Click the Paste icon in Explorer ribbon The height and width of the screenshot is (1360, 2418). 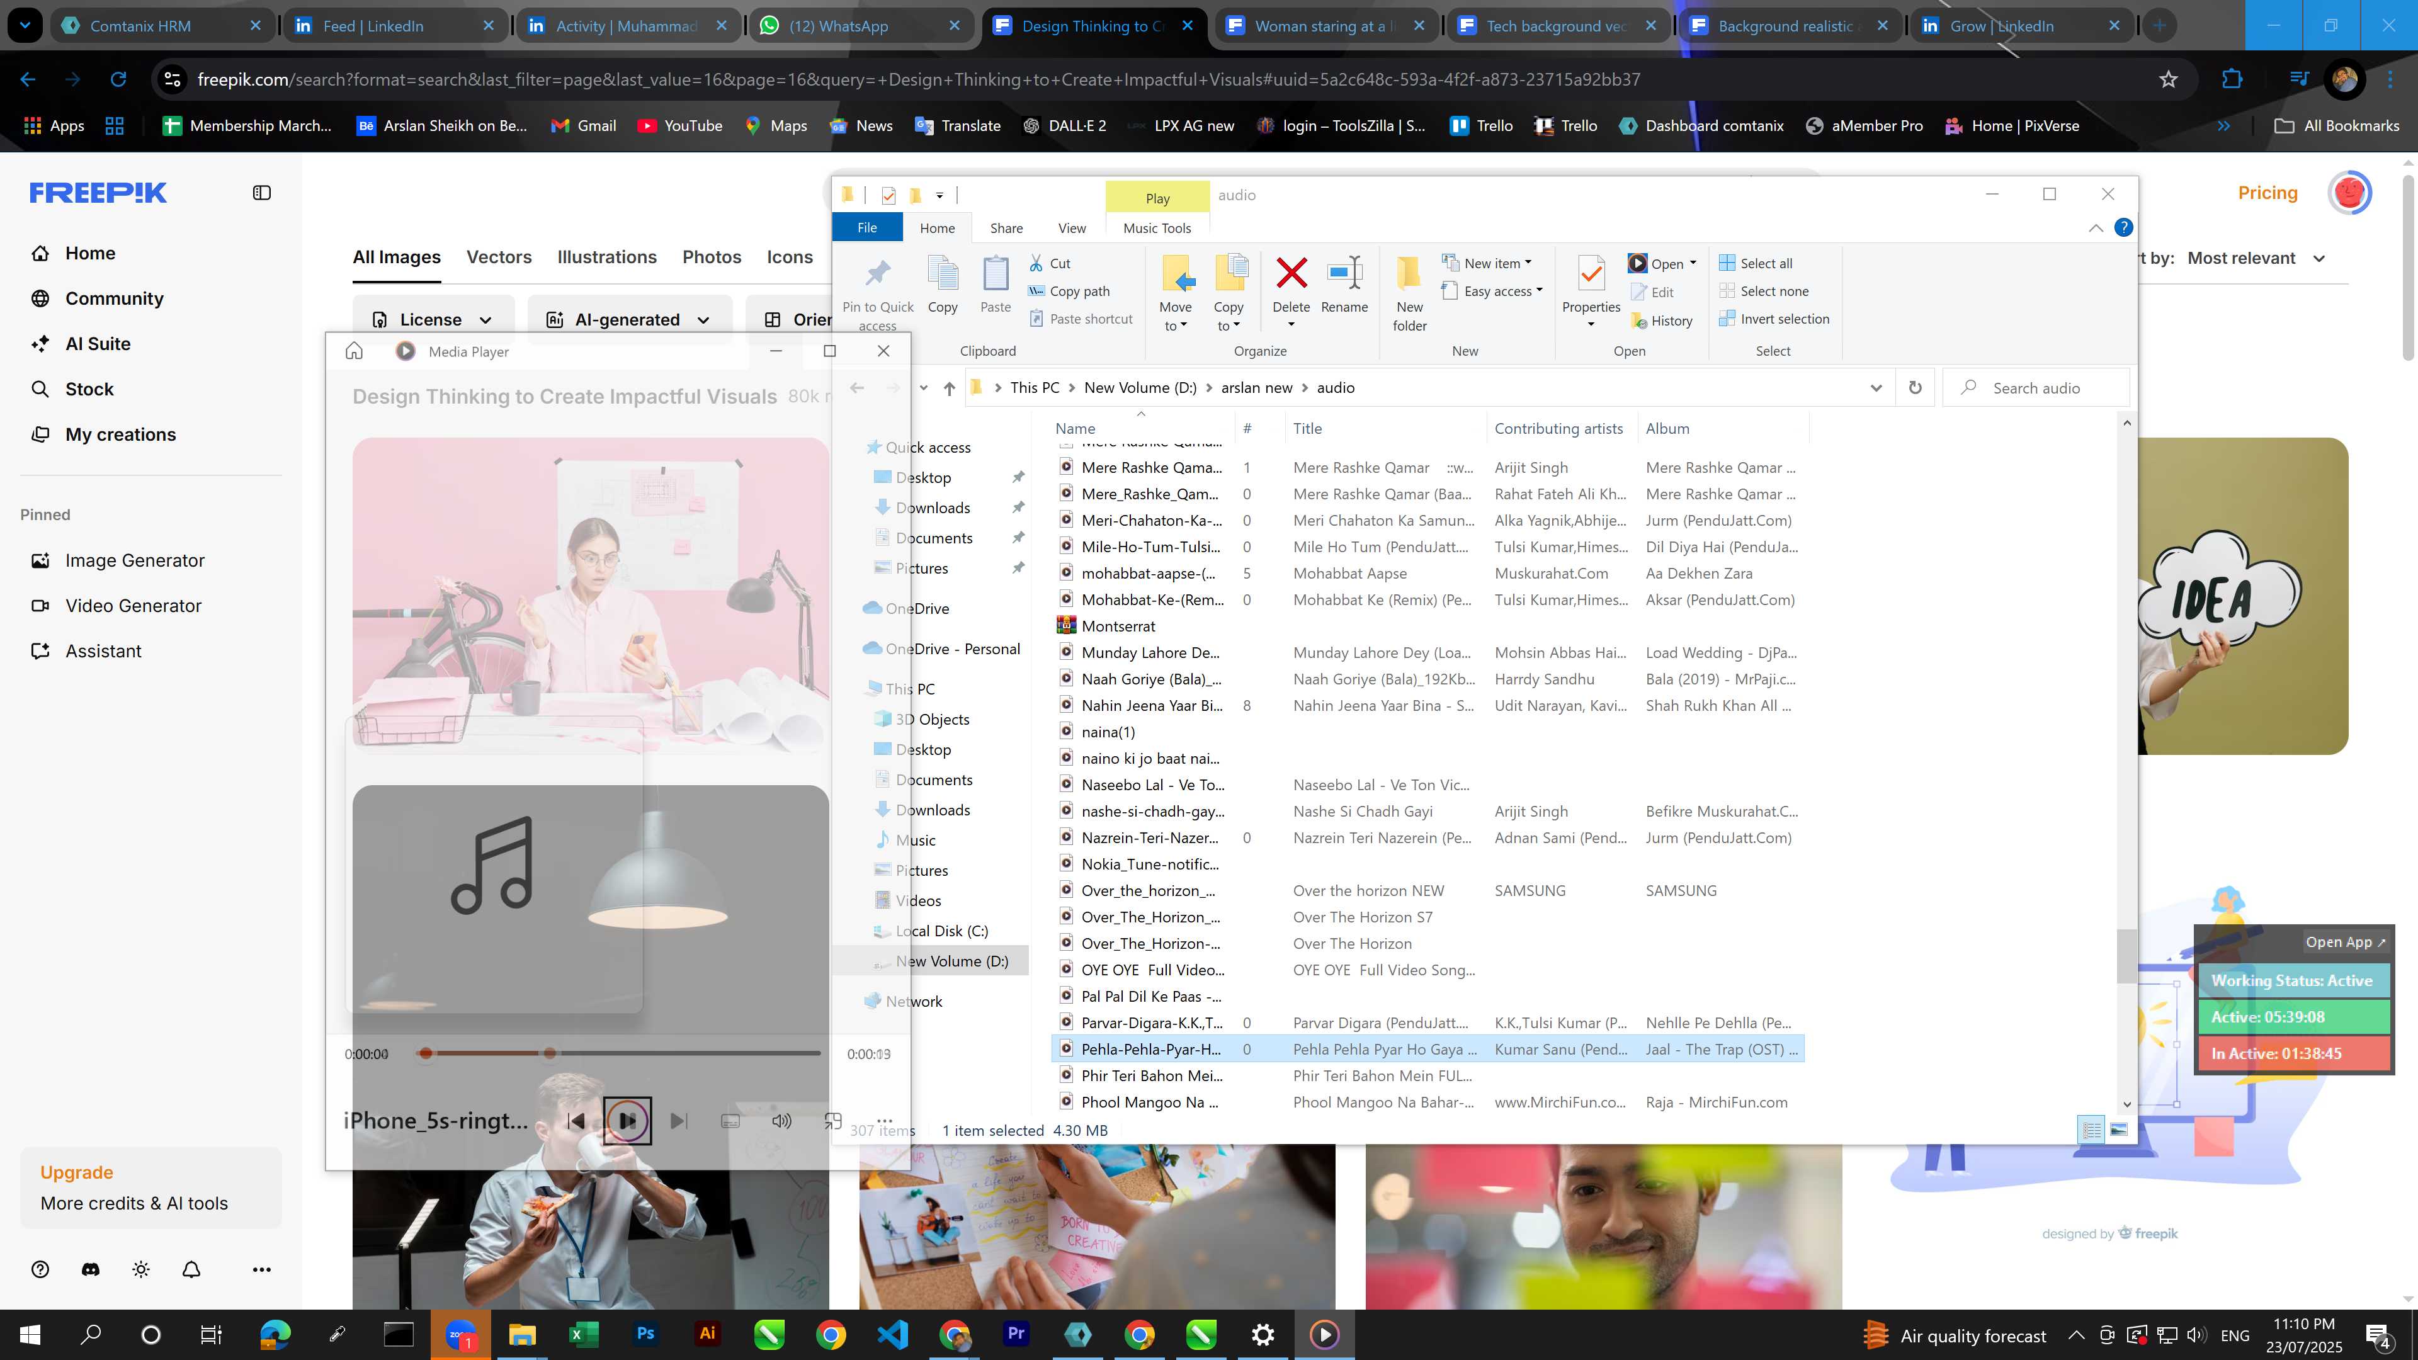pos(995,273)
